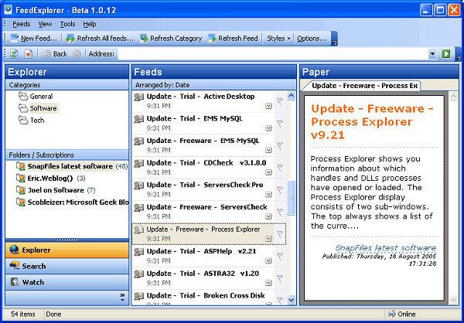
Task: Switch to the Watch navigation pane
Action: (67, 282)
